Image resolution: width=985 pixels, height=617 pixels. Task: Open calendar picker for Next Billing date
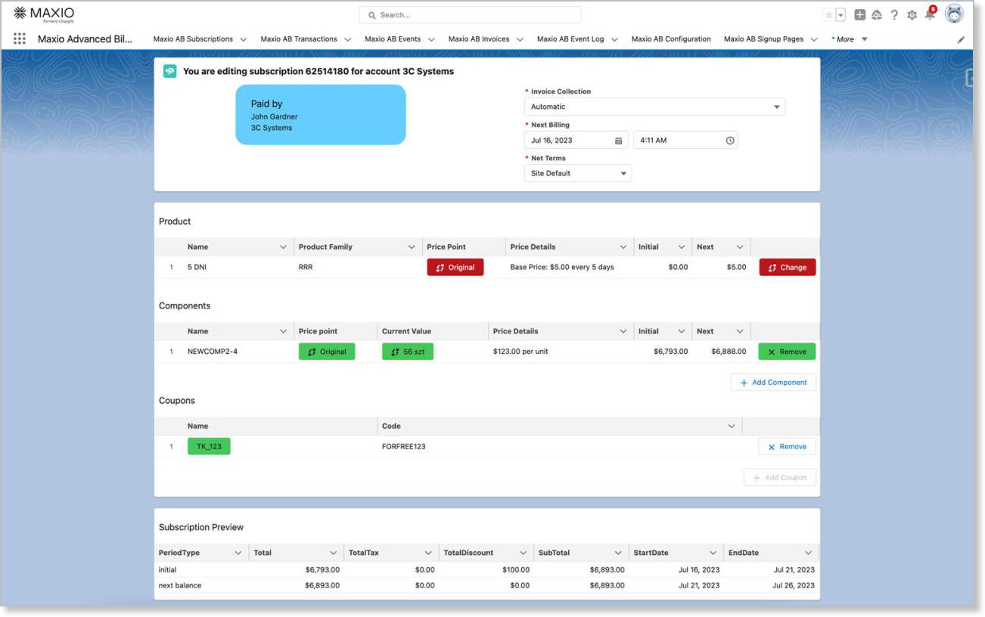(x=618, y=141)
